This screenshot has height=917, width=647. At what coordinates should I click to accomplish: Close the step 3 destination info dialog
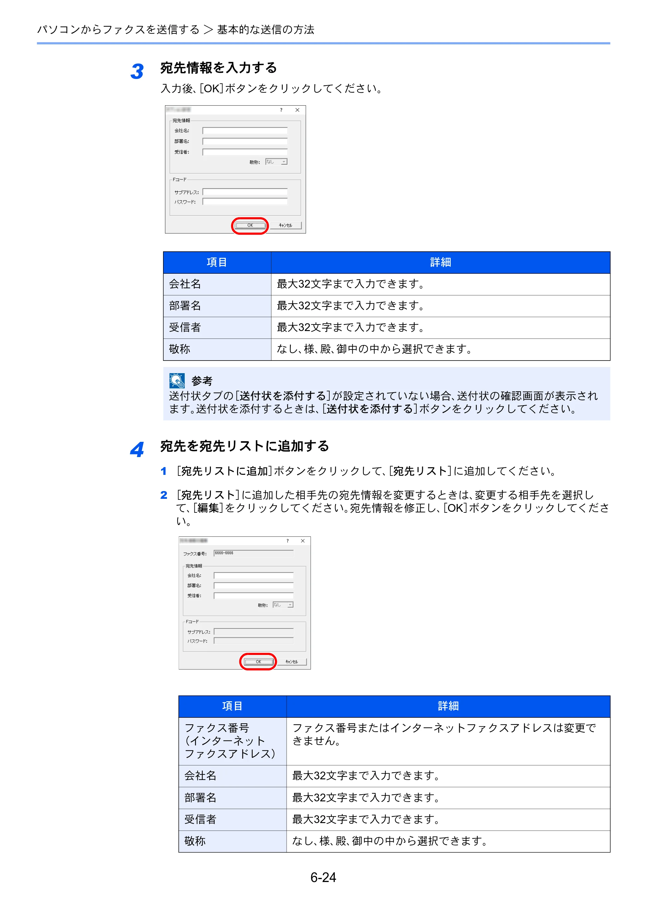pos(297,110)
